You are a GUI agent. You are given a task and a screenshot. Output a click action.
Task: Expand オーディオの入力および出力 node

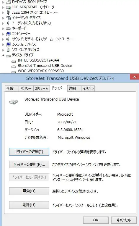pos(3,23)
